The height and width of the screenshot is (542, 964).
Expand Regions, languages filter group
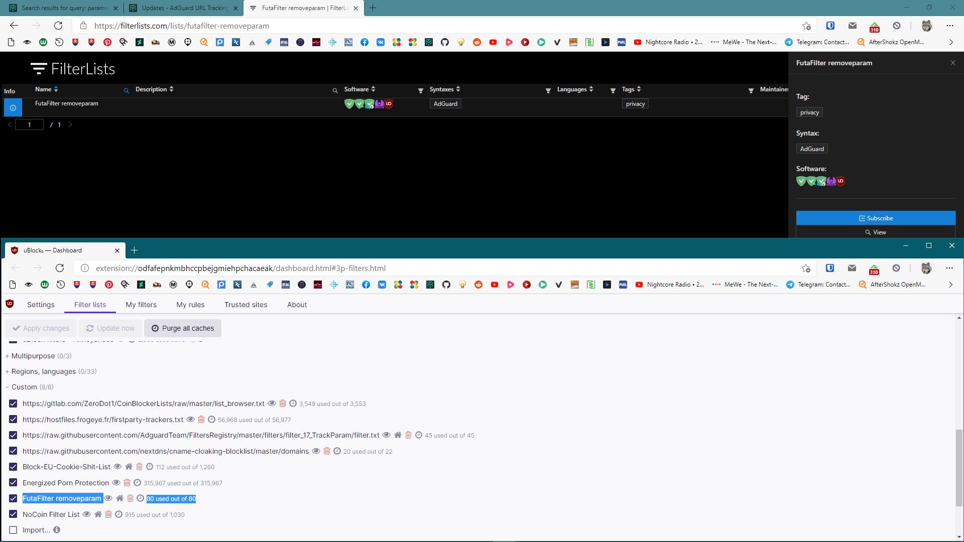[x=43, y=371]
